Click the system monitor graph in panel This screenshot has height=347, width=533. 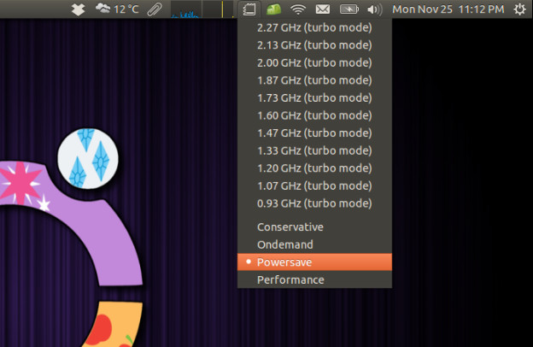pyautogui.click(x=198, y=9)
